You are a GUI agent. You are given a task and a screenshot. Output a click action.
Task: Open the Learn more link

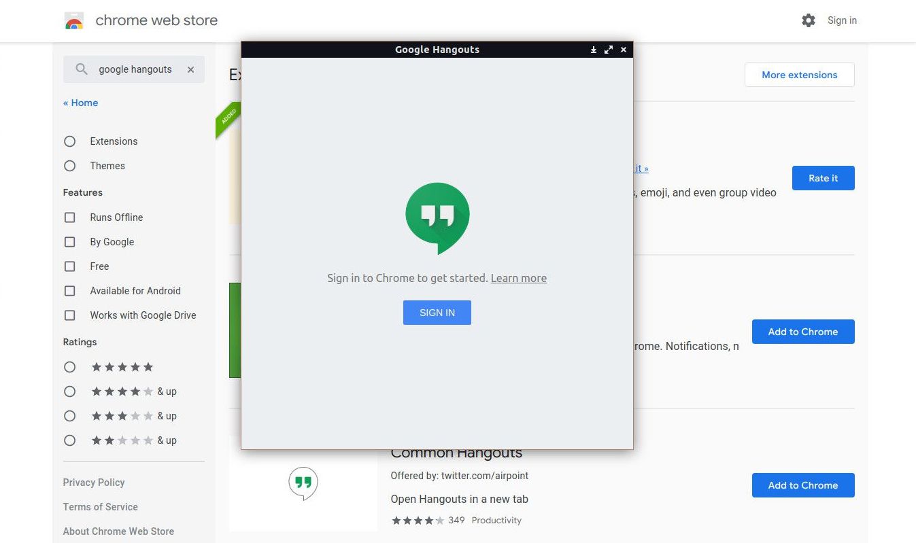coord(519,278)
